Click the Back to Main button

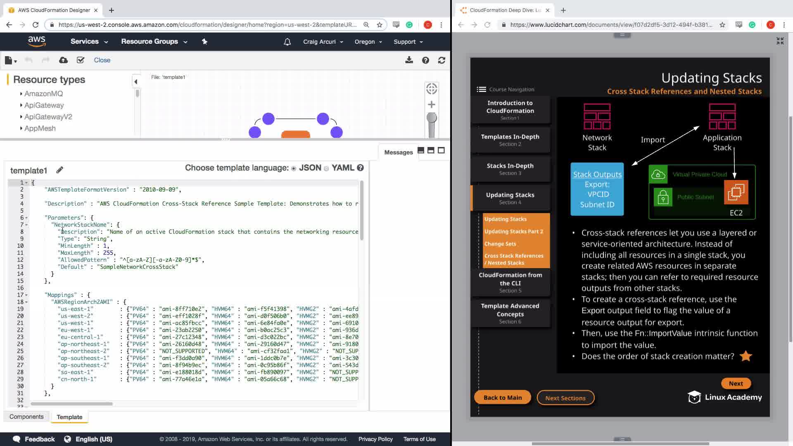(x=502, y=398)
